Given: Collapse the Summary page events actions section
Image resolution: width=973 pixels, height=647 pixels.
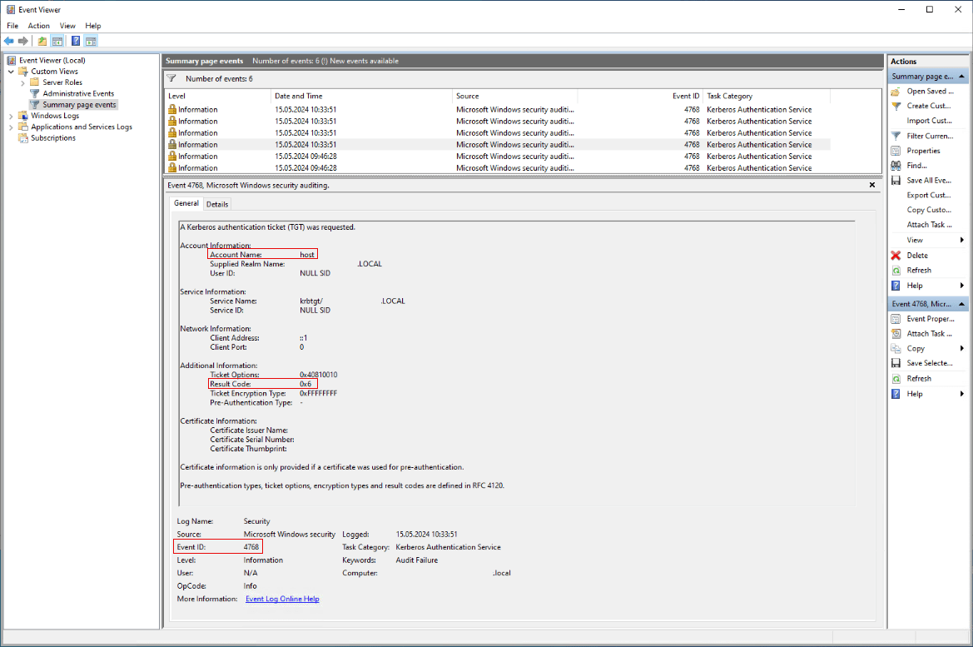Looking at the screenshot, I should tap(962, 77).
